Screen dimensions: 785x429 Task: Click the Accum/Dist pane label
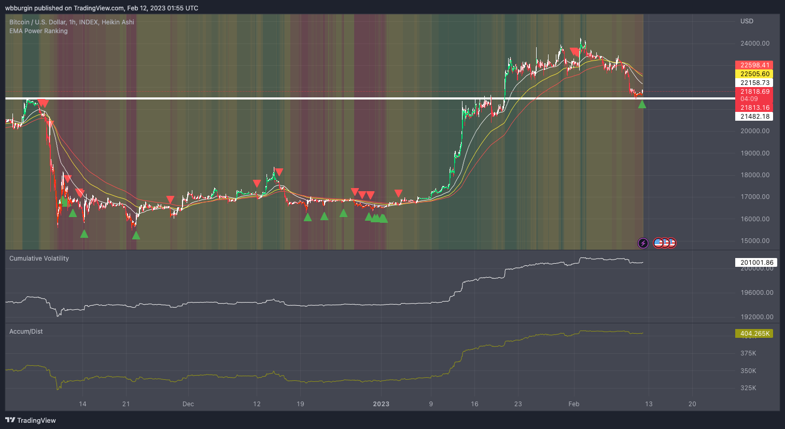click(26, 332)
